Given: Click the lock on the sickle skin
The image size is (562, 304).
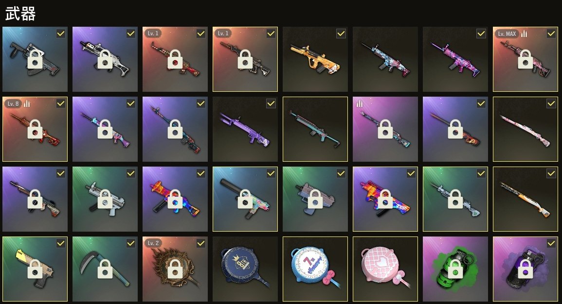Looking at the screenshot, I should [x=105, y=269].
